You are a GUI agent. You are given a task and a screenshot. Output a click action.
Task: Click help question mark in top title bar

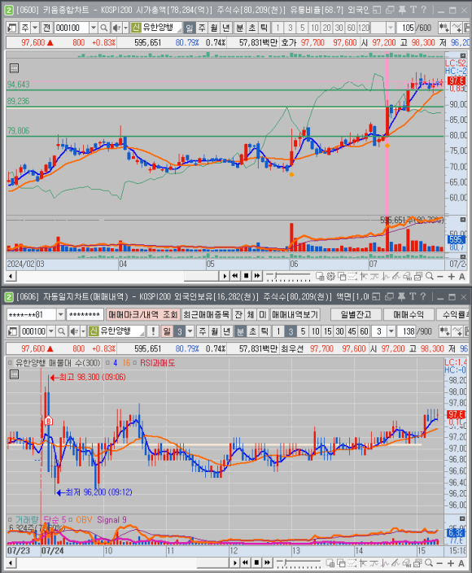coord(424,10)
